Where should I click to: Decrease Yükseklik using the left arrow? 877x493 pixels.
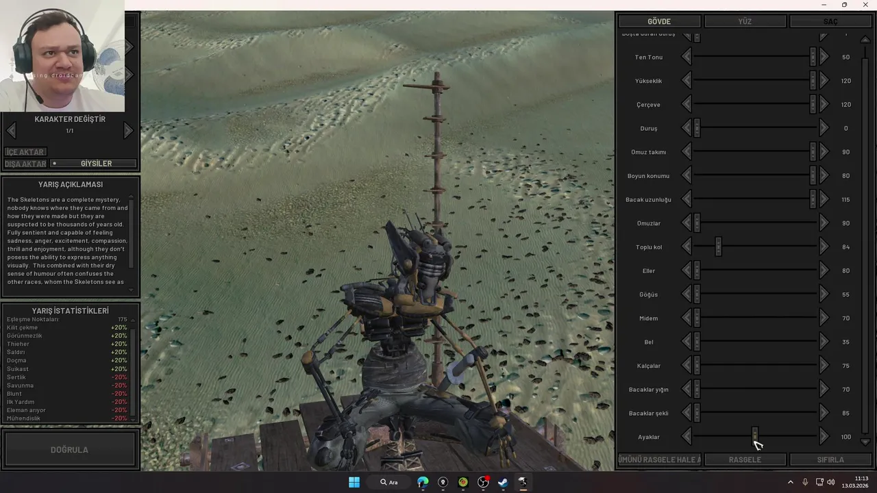coord(687,81)
